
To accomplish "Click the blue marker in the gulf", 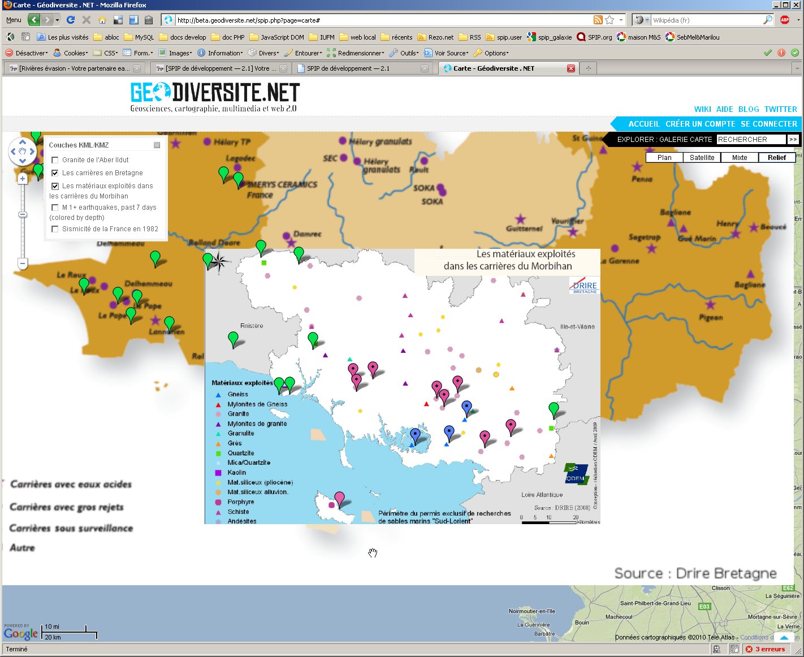I will pyautogui.click(x=415, y=435).
